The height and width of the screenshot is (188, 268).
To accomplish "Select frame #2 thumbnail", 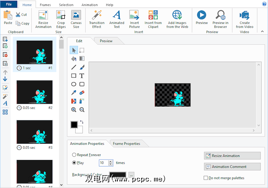I will (x=34, y=92).
